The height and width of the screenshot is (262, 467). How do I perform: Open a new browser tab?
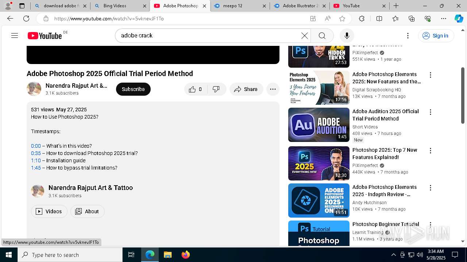[x=396, y=6]
